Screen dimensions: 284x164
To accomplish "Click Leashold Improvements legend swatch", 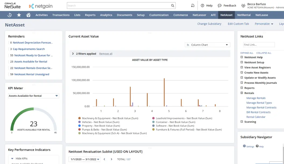I will (x=153, y=118).
